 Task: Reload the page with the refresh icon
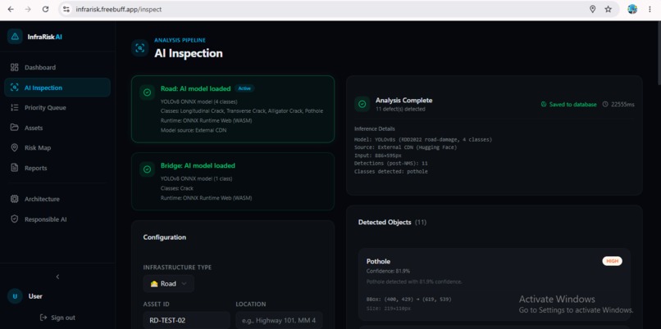pyautogui.click(x=46, y=9)
